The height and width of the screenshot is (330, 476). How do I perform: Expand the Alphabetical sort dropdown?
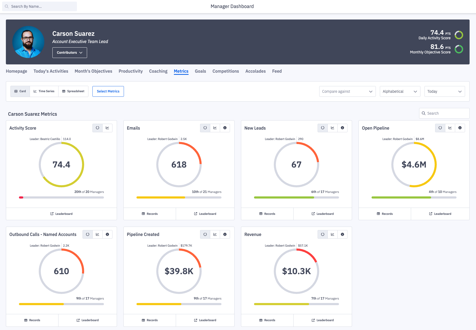[x=400, y=91]
